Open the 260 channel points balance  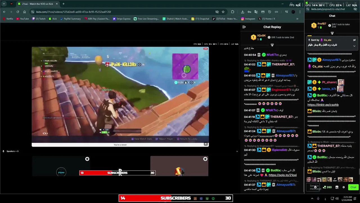327,187
